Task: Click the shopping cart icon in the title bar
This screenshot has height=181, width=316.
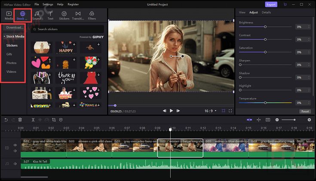Action: [x=285, y=4]
